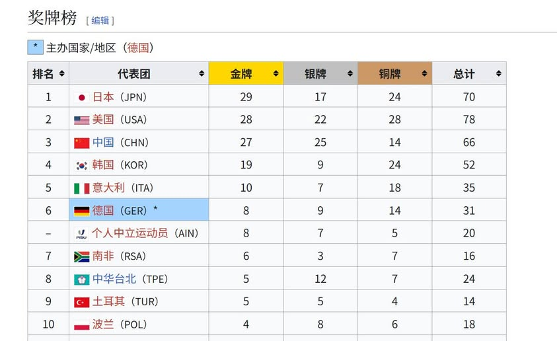Viewport: 557px width, 341px height.
Task: Click the blue host-nation legend swatch
Action: [36, 47]
